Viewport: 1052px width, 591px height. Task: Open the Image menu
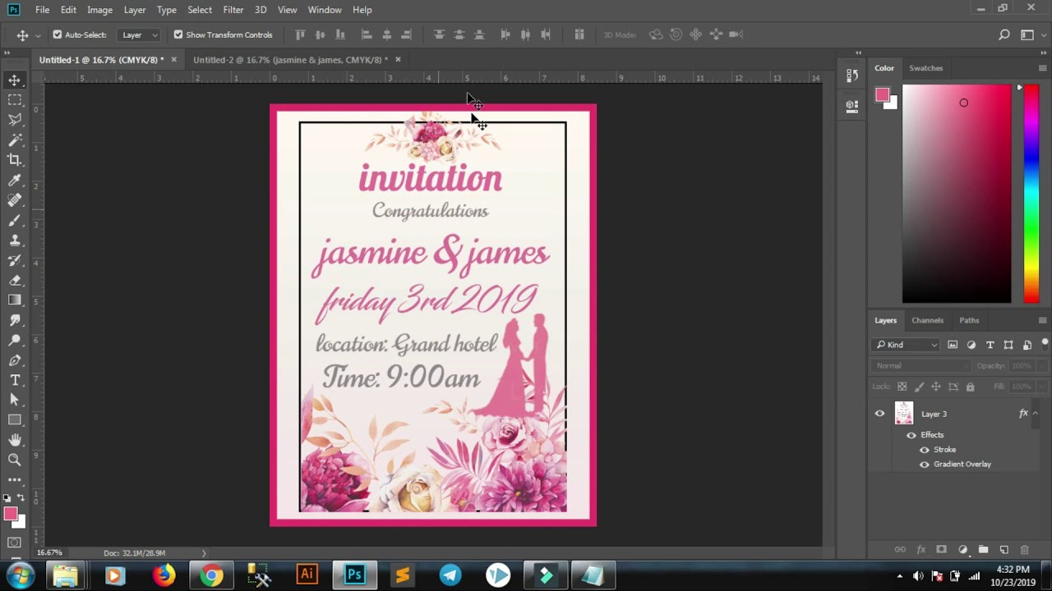point(99,10)
